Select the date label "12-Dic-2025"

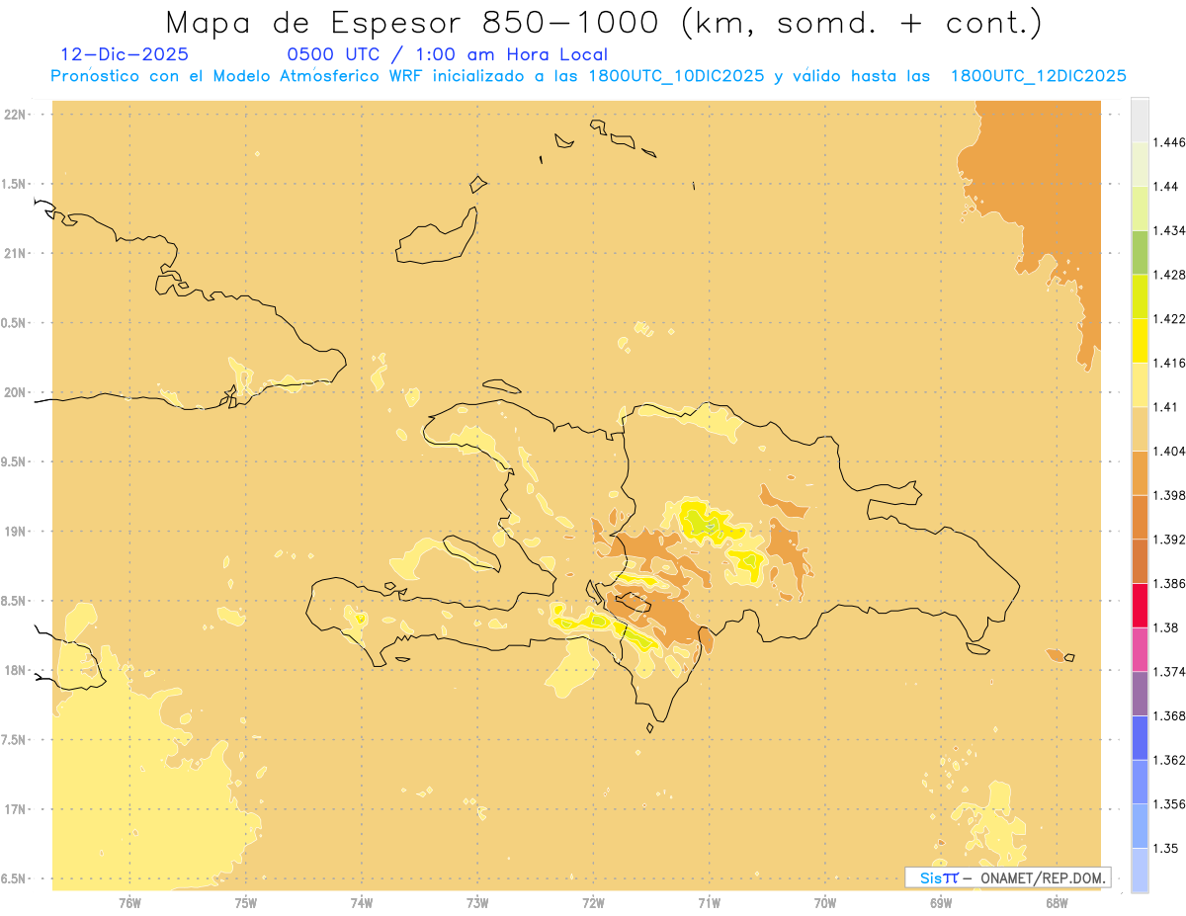coord(125,54)
